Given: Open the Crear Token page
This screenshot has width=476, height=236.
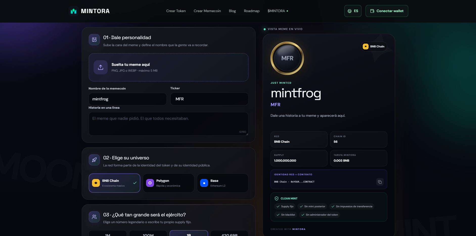Looking at the screenshot, I should 176,11.
